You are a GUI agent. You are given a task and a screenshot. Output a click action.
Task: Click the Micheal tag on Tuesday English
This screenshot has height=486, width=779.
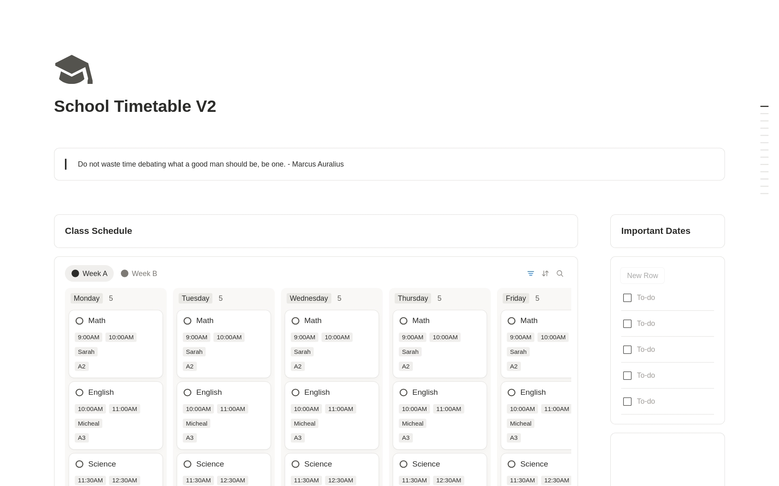[196, 424]
